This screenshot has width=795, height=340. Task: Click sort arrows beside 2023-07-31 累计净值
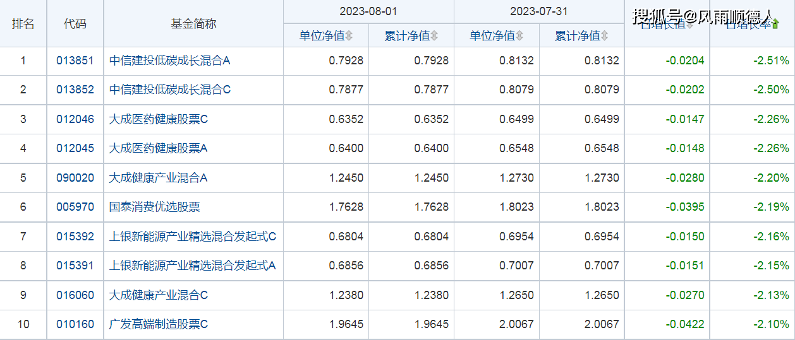tap(605, 36)
